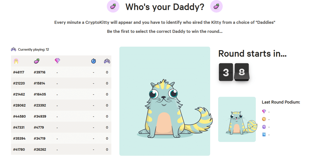Click the eggplant column header in the table
The width and height of the screenshot is (327, 161).
[x=37, y=61]
